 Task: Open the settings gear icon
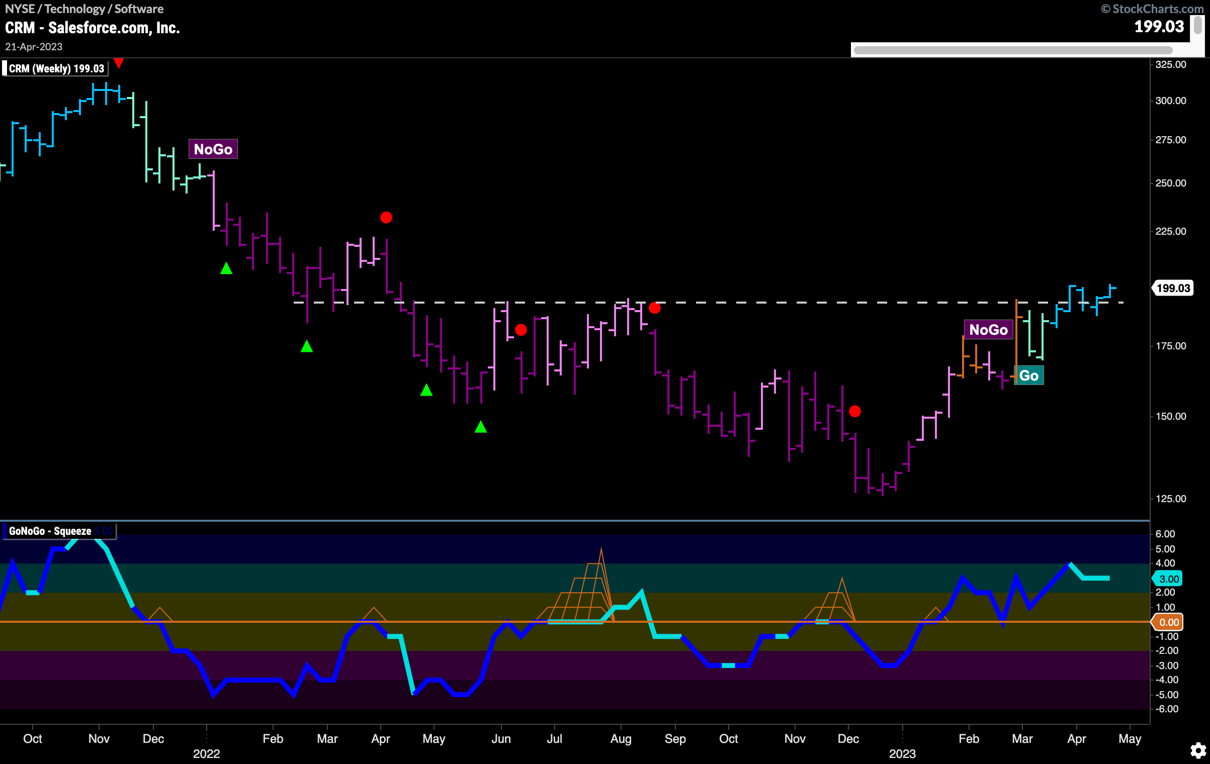tap(1198, 750)
